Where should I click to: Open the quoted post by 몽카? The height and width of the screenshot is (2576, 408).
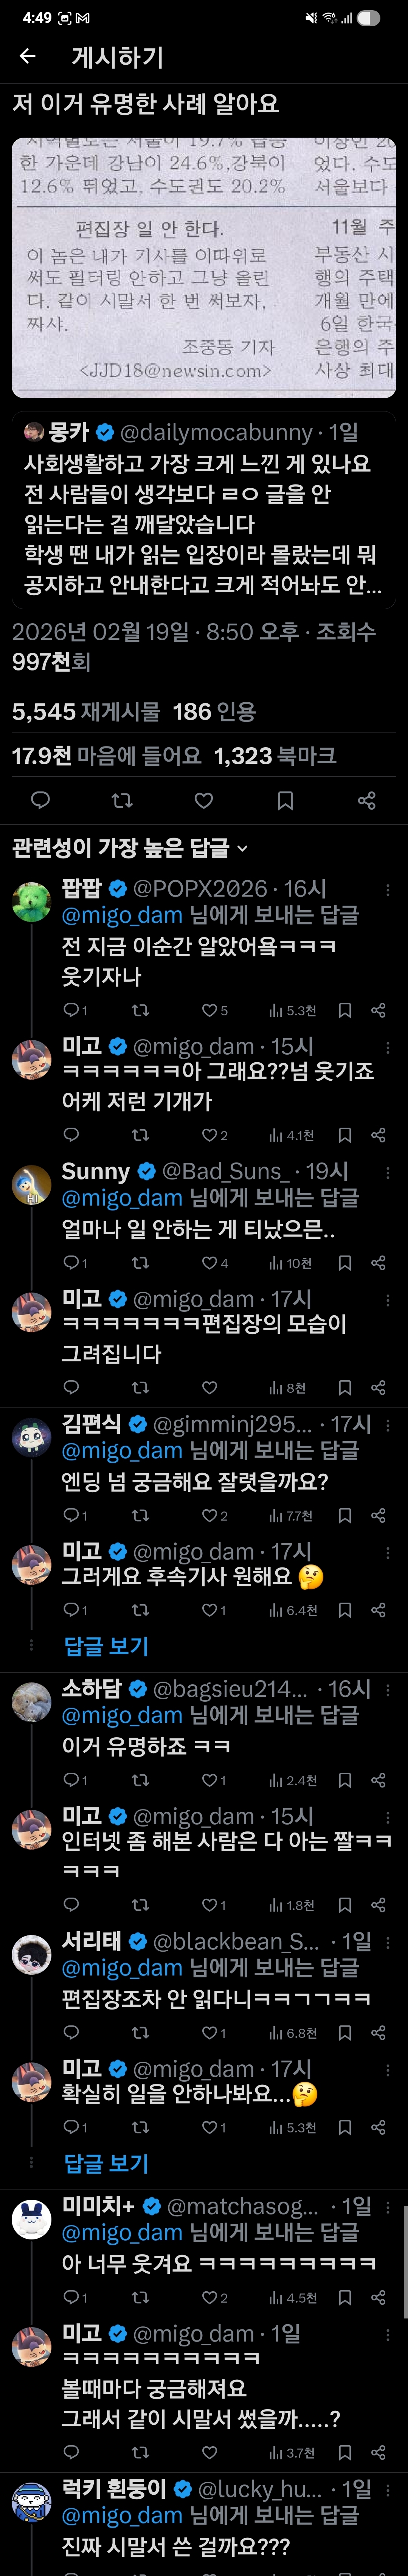[204, 510]
